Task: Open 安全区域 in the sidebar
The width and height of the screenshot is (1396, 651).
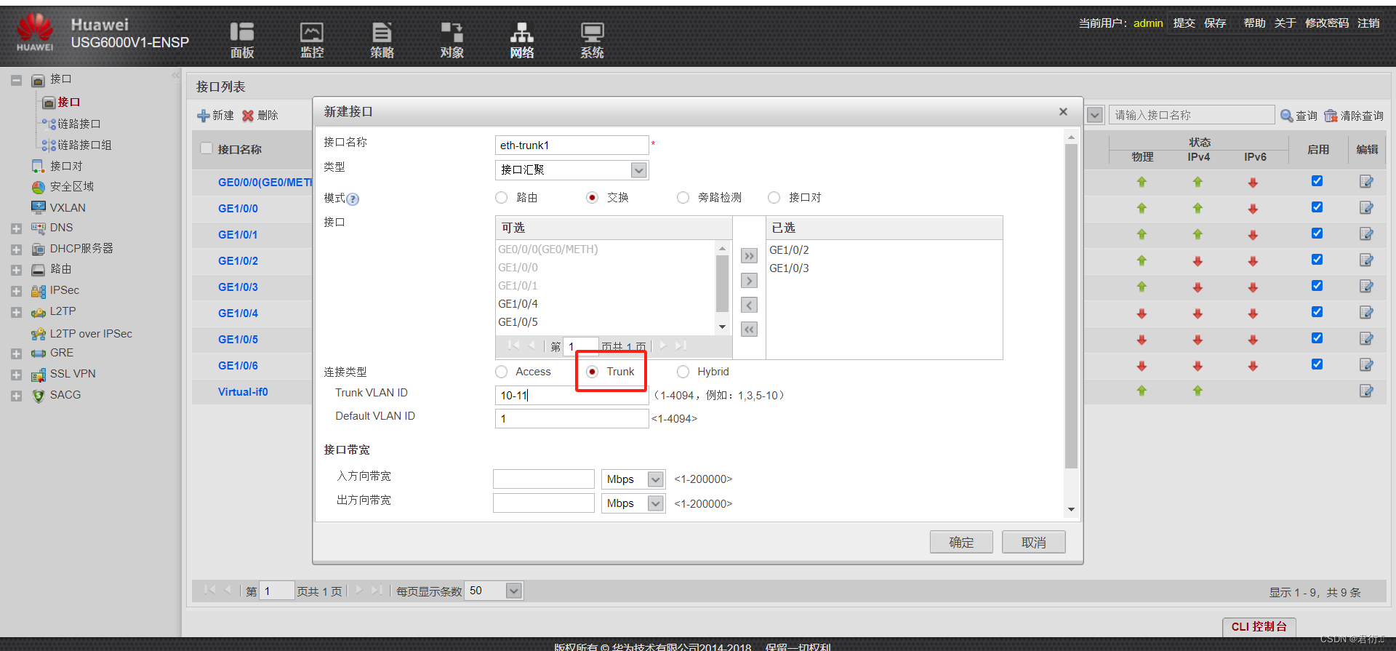Action: click(71, 187)
